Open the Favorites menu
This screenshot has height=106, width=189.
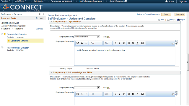5,1
